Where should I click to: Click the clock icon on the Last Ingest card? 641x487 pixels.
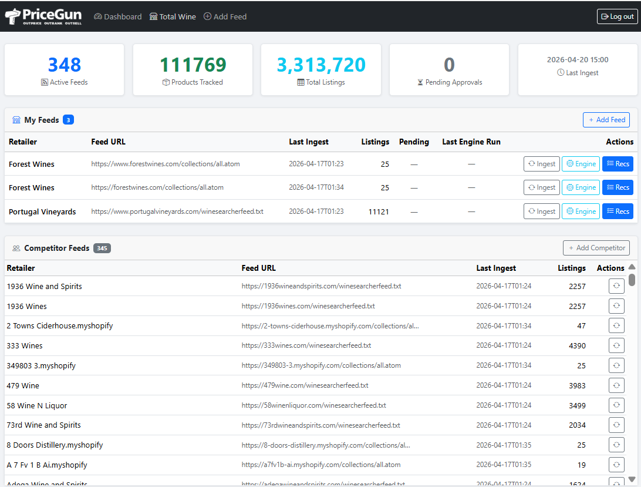pos(561,73)
